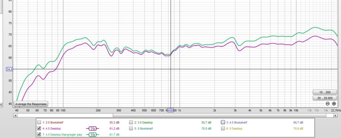
Task: Uncheck 7: 4.5 Desktop Klangregler play trace
Action: pos(39,134)
